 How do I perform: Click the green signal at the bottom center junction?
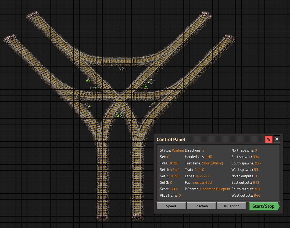118,116
